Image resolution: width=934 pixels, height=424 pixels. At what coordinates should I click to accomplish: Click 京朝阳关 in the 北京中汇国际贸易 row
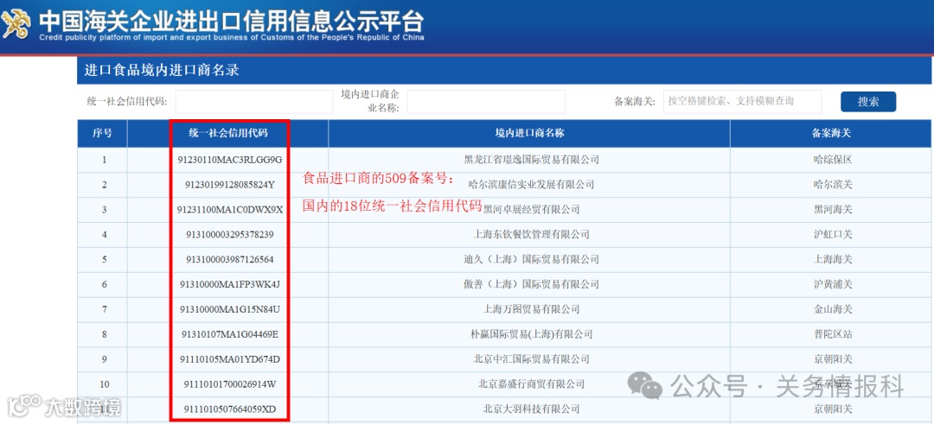(x=833, y=360)
